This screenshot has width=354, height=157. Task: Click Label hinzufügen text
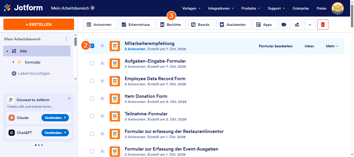coord(34,73)
